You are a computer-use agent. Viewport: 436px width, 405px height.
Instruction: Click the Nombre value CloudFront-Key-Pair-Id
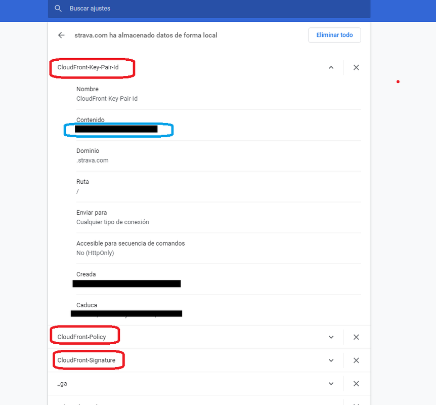tap(107, 99)
